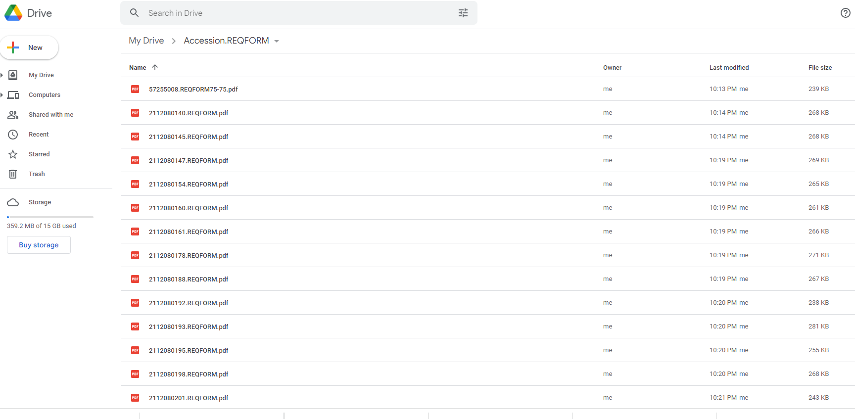Reverse sort direction with the Name arrow

(155, 67)
